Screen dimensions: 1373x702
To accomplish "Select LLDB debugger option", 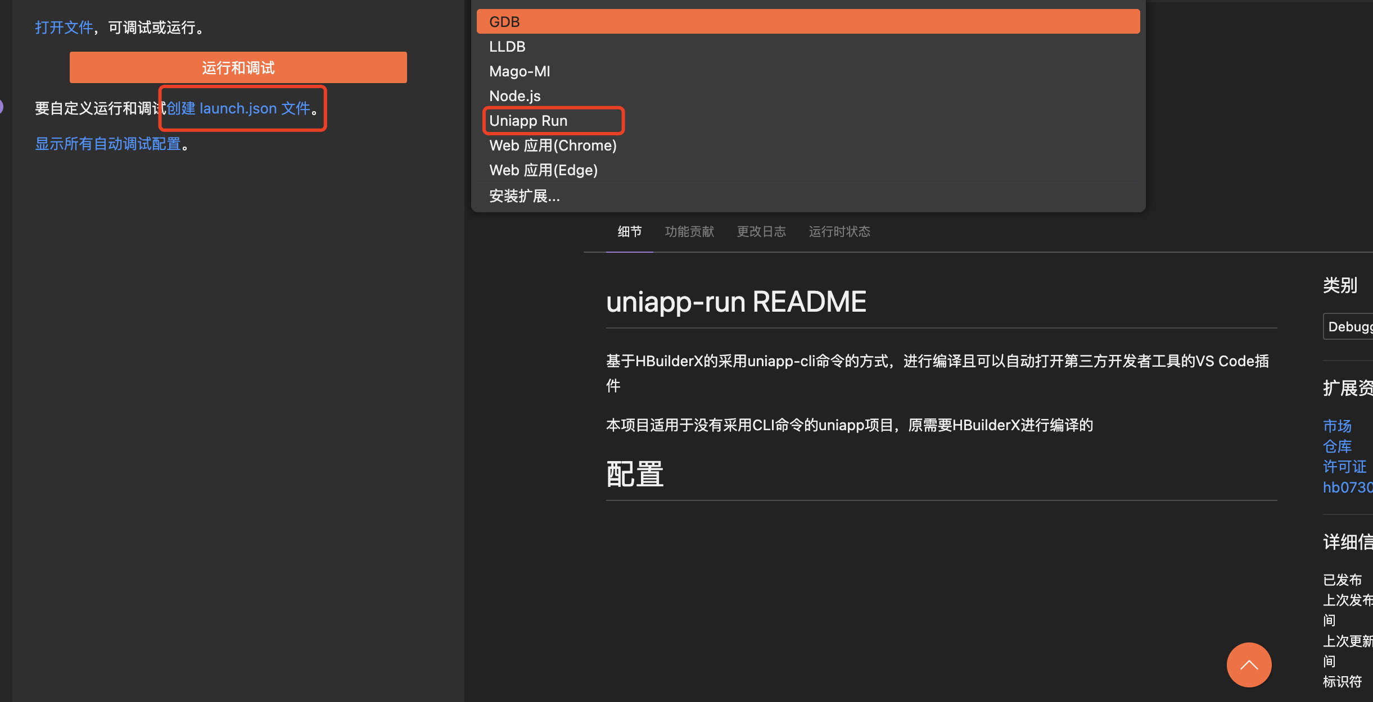I will pyautogui.click(x=507, y=45).
